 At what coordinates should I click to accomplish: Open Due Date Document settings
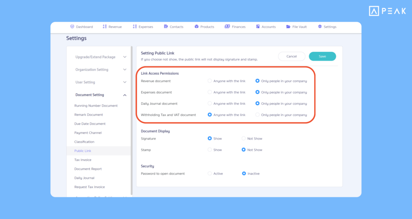tap(90, 124)
